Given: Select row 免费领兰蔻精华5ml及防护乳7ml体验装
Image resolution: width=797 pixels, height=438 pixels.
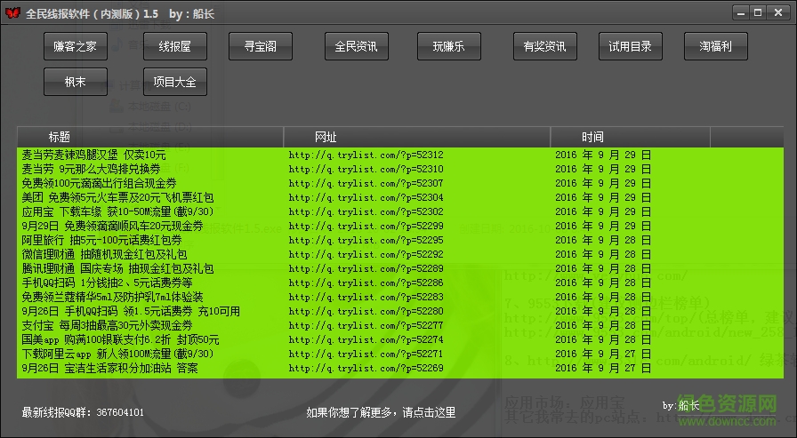Looking at the screenshot, I should (x=400, y=297).
